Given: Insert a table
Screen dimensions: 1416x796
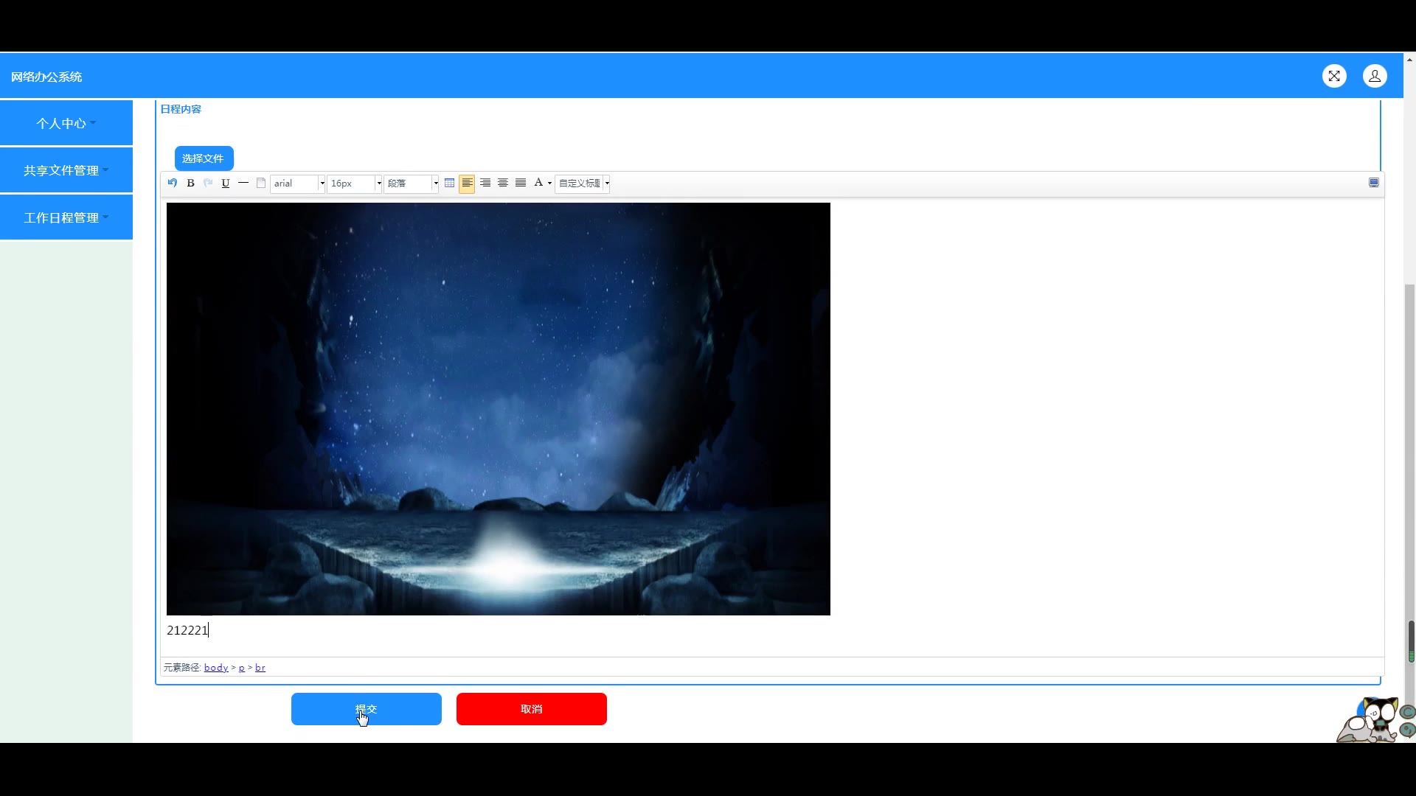Looking at the screenshot, I should tap(449, 183).
